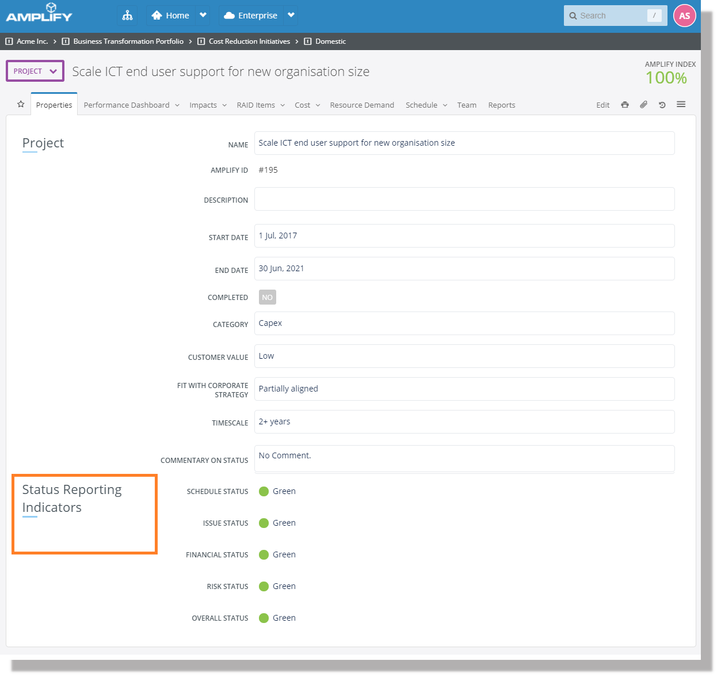Star this project as a favorite

[21, 104]
